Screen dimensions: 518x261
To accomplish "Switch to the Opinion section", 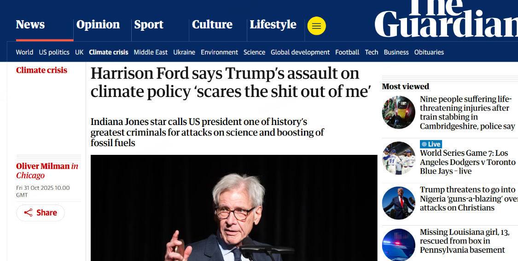I will pos(98,24).
